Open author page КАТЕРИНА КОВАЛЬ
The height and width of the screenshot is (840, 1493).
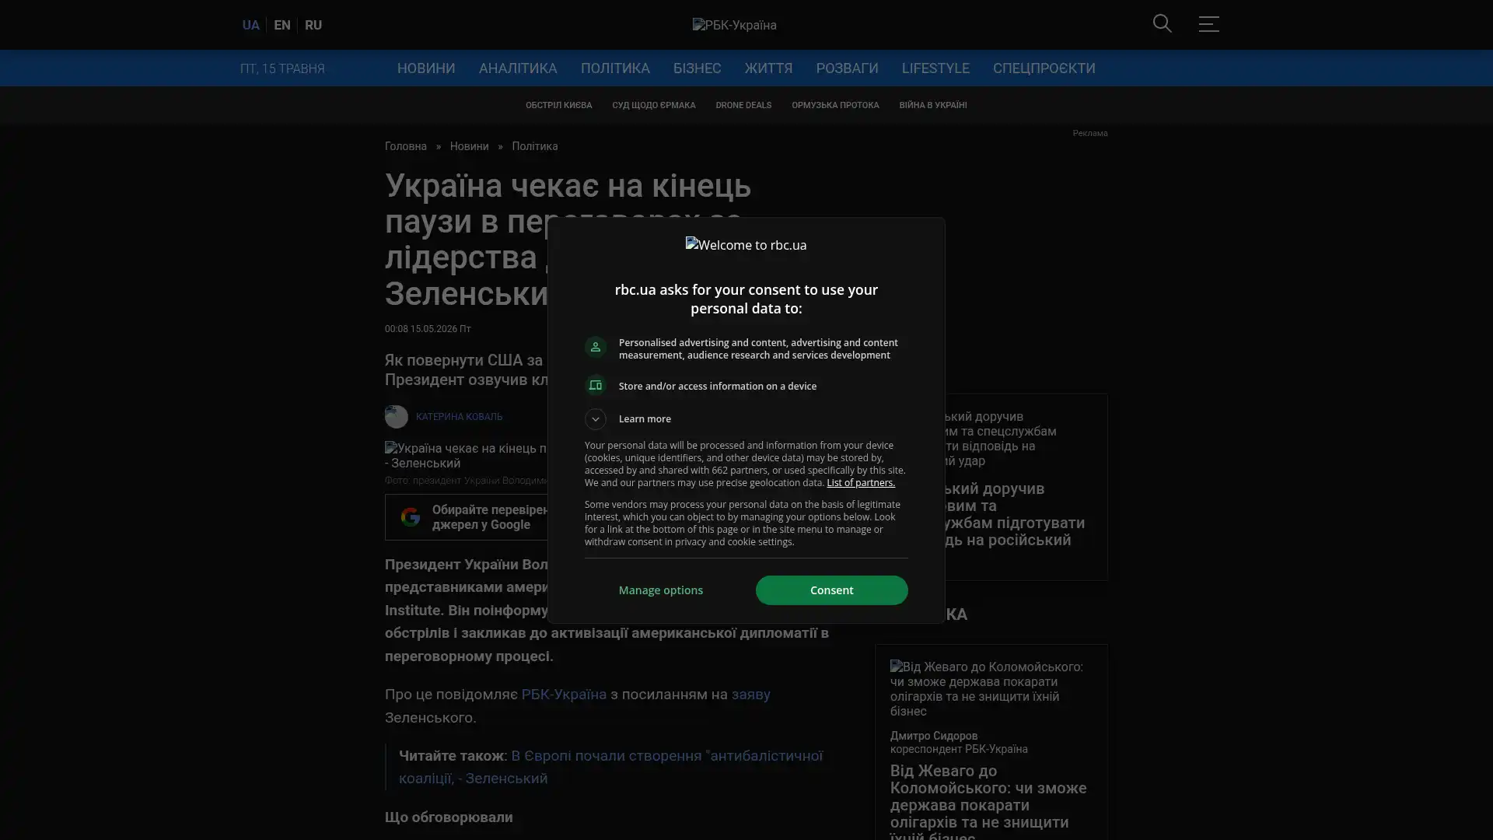click(459, 417)
